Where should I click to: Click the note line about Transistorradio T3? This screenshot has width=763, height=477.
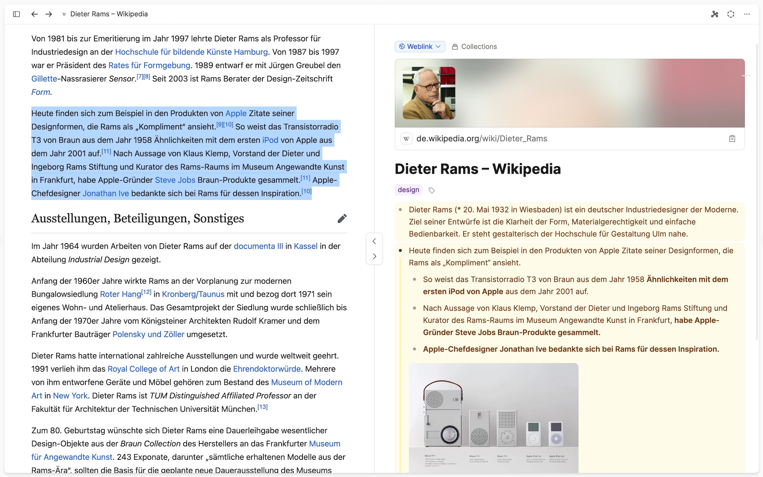[575, 285]
